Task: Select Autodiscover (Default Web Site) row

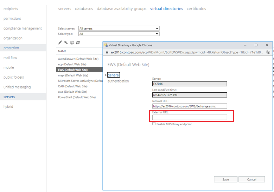Action: pos(79,59)
